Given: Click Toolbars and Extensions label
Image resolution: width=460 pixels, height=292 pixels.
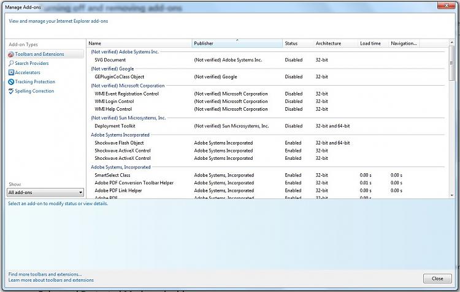Looking at the screenshot, I should 39,54.
